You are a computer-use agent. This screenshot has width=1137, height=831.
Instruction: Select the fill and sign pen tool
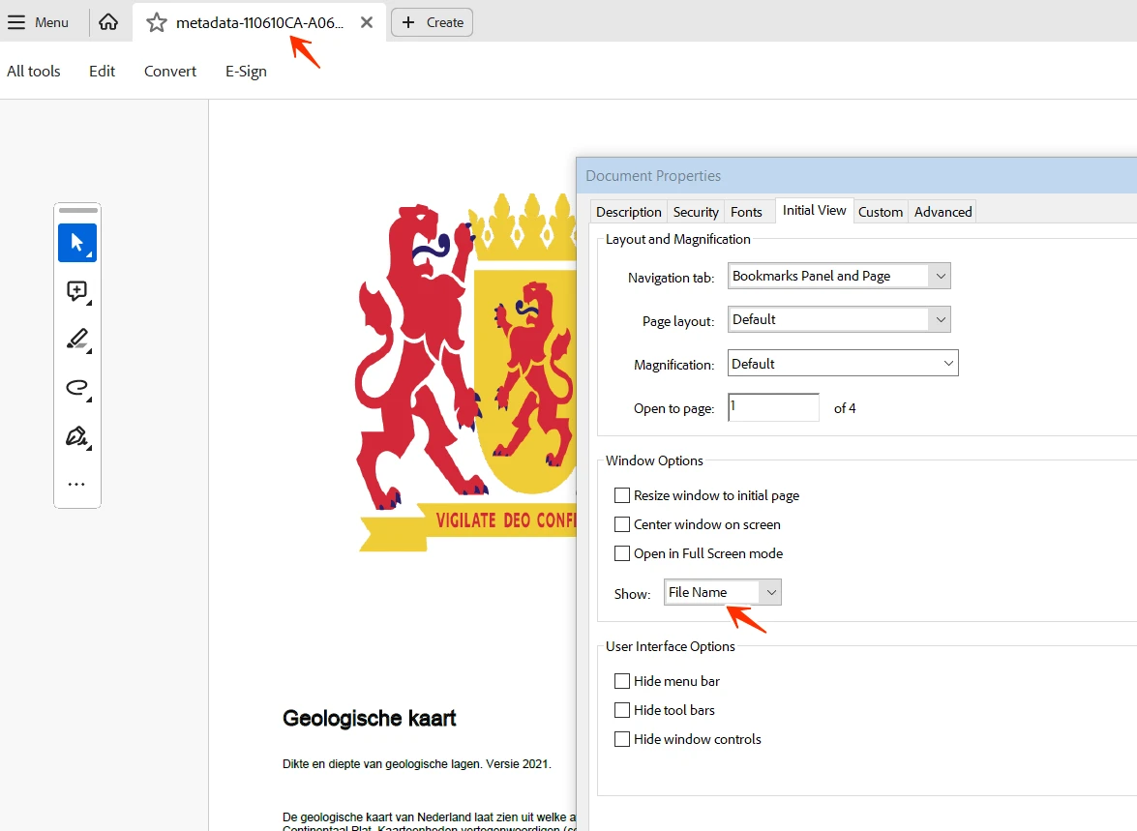[76, 436]
